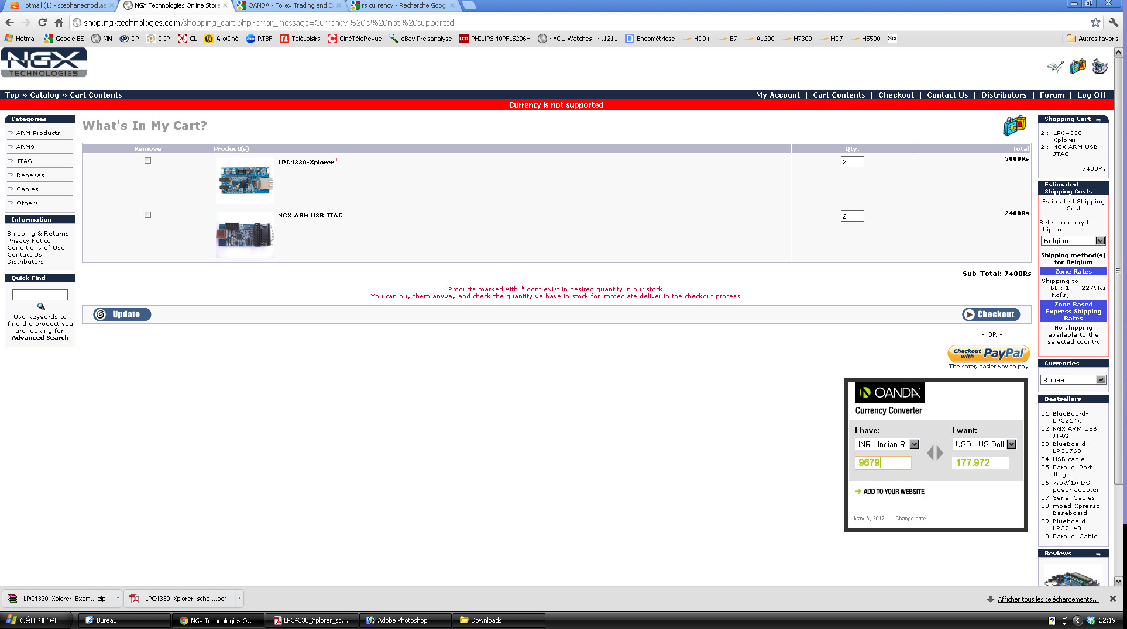
Task: Click LPC4330-Xplorer product thumbnail
Action: coord(245,180)
